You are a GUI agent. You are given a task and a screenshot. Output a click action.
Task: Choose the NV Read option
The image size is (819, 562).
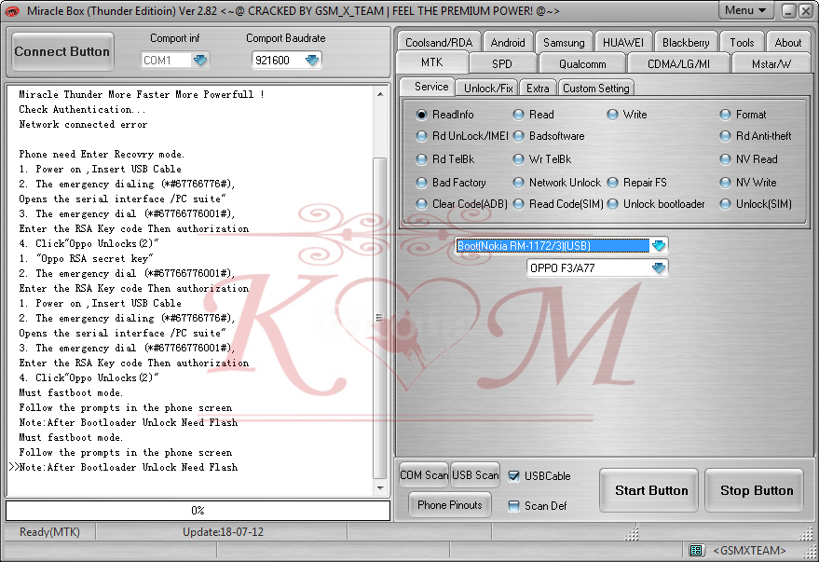coord(725,158)
